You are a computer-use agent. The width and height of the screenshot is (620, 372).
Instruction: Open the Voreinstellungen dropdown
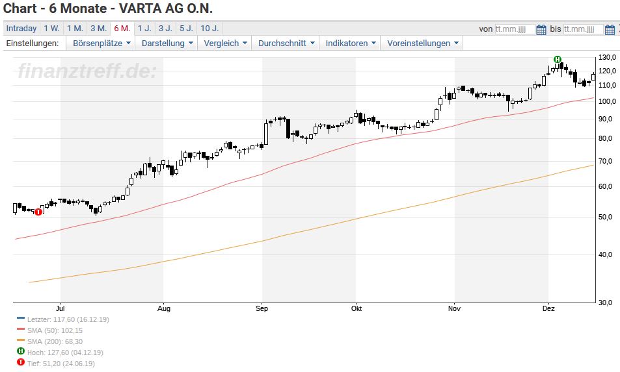(x=422, y=43)
